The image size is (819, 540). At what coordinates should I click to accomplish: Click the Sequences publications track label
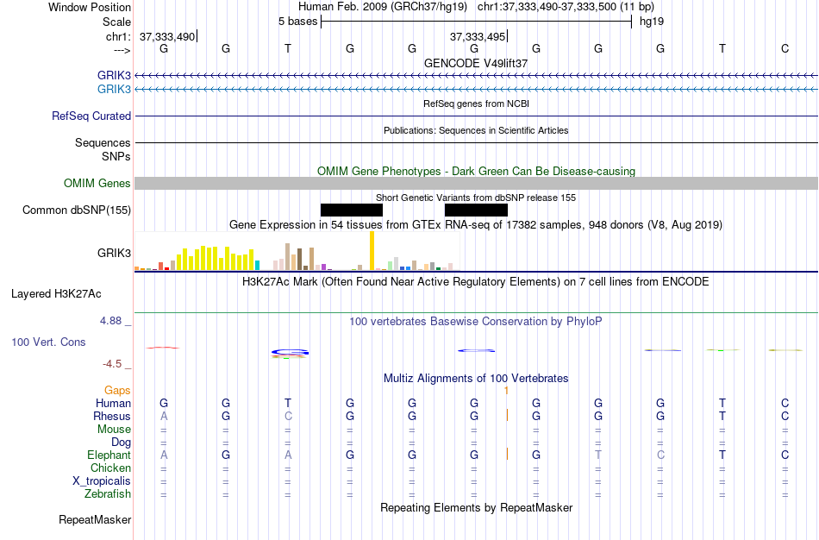pyautogui.click(x=103, y=142)
